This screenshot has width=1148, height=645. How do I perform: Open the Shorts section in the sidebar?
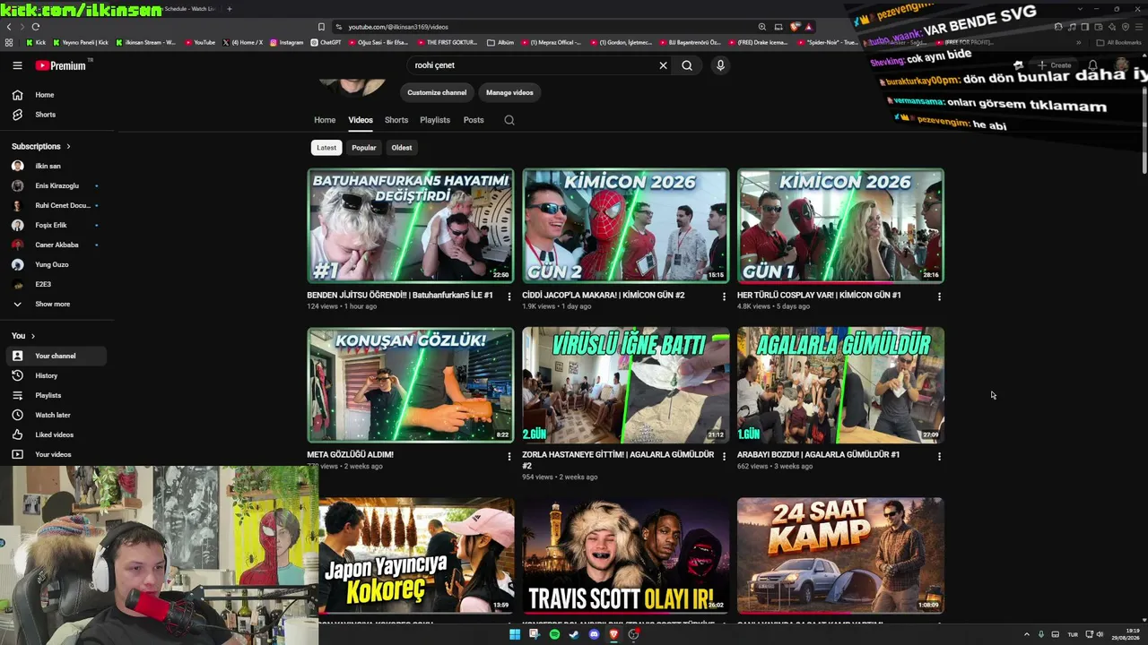click(56, 115)
